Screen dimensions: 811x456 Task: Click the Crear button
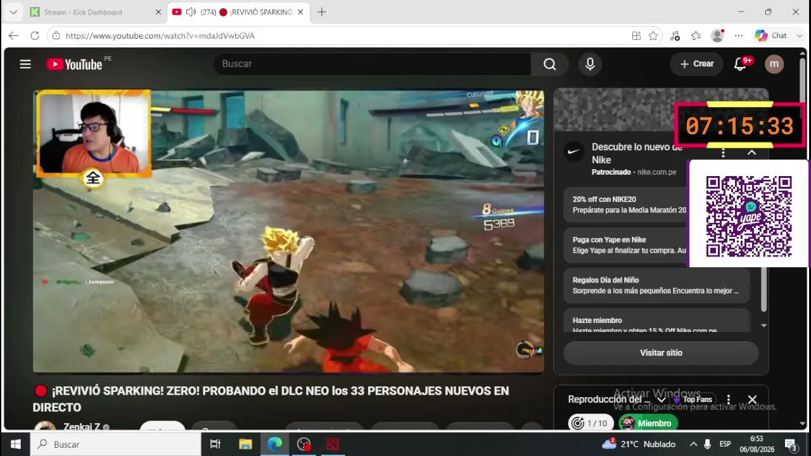[x=696, y=64]
